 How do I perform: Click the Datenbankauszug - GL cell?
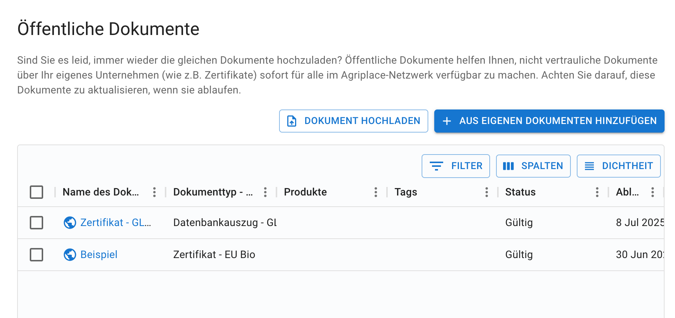[225, 223]
